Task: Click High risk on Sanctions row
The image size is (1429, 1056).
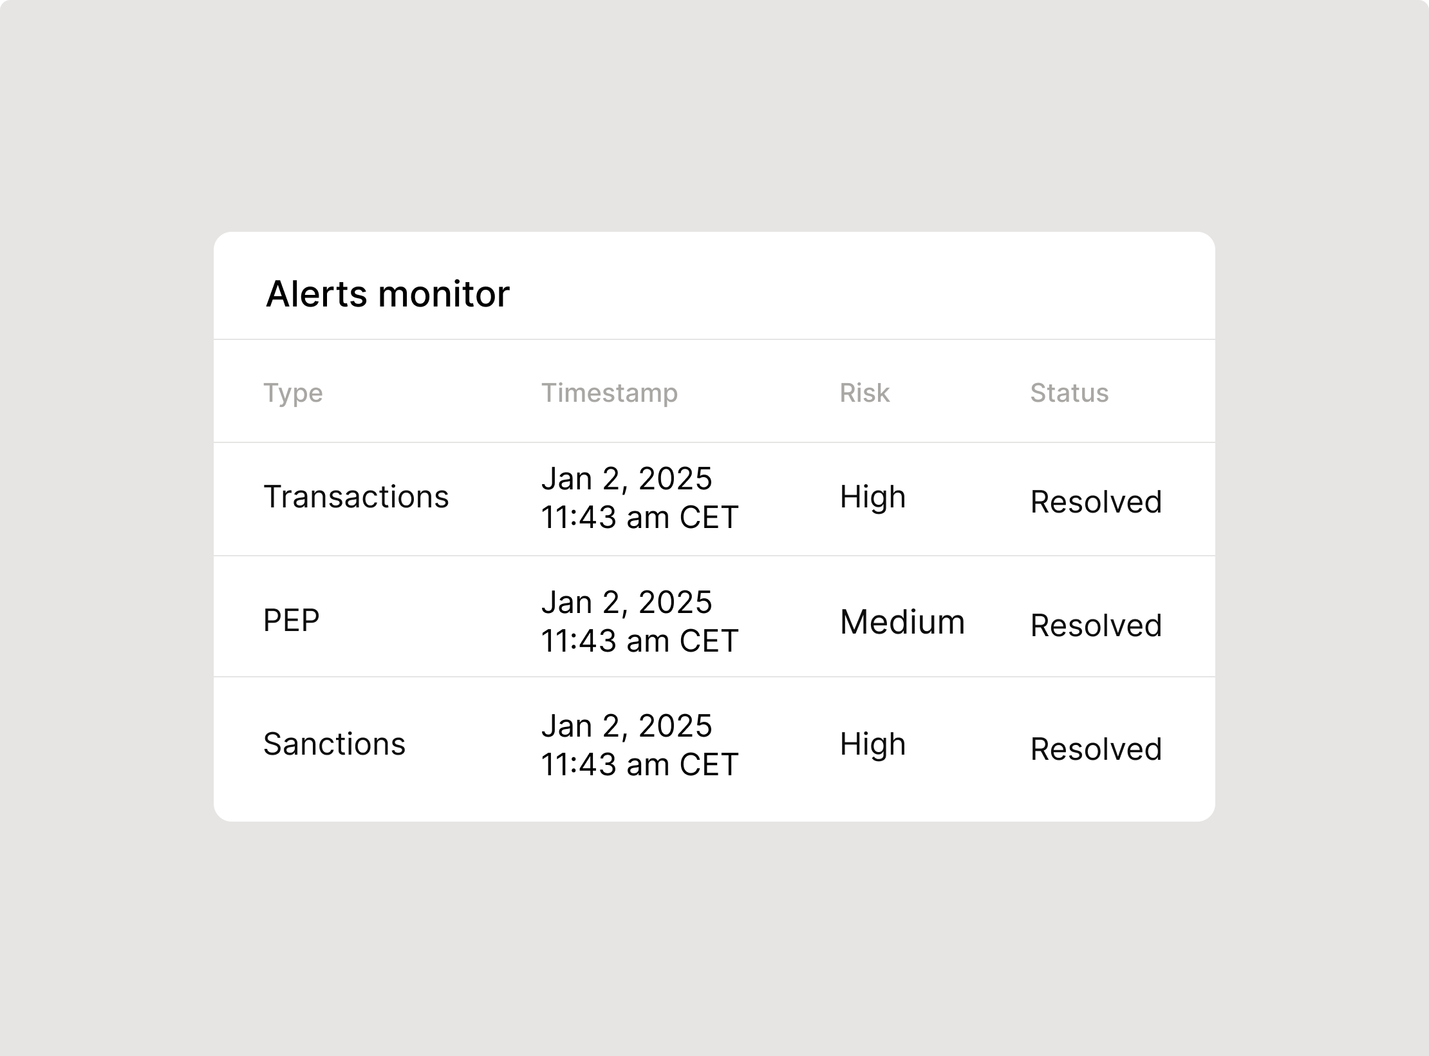Action: (x=873, y=745)
